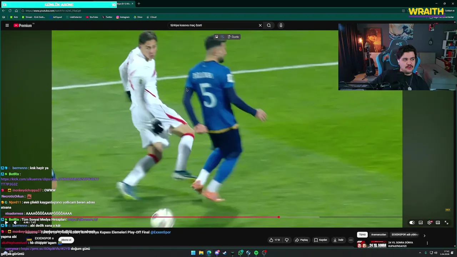Select the Tümü filter chip
457x257 pixels.
(362, 235)
